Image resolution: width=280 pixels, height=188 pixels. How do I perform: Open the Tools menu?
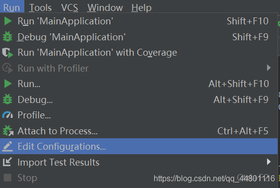[40, 7]
